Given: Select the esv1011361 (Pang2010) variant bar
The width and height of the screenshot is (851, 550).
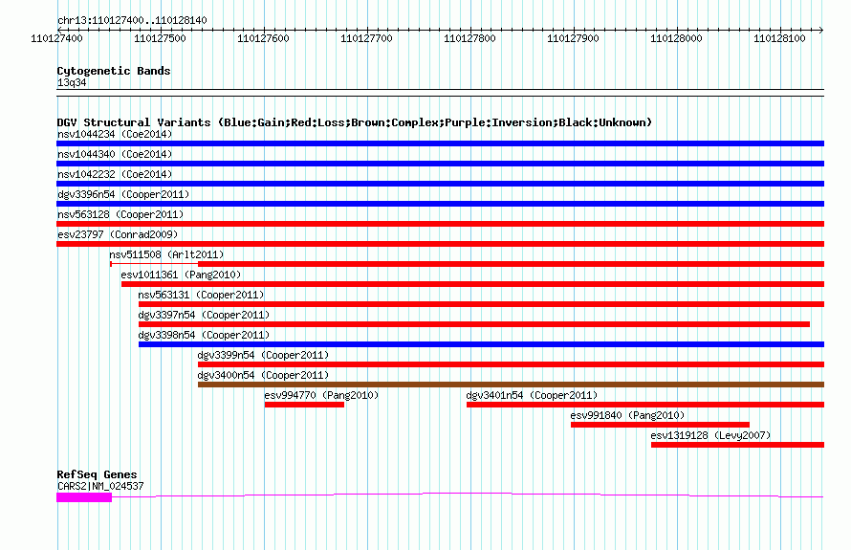Looking at the screenshot, I should point(472,284).
